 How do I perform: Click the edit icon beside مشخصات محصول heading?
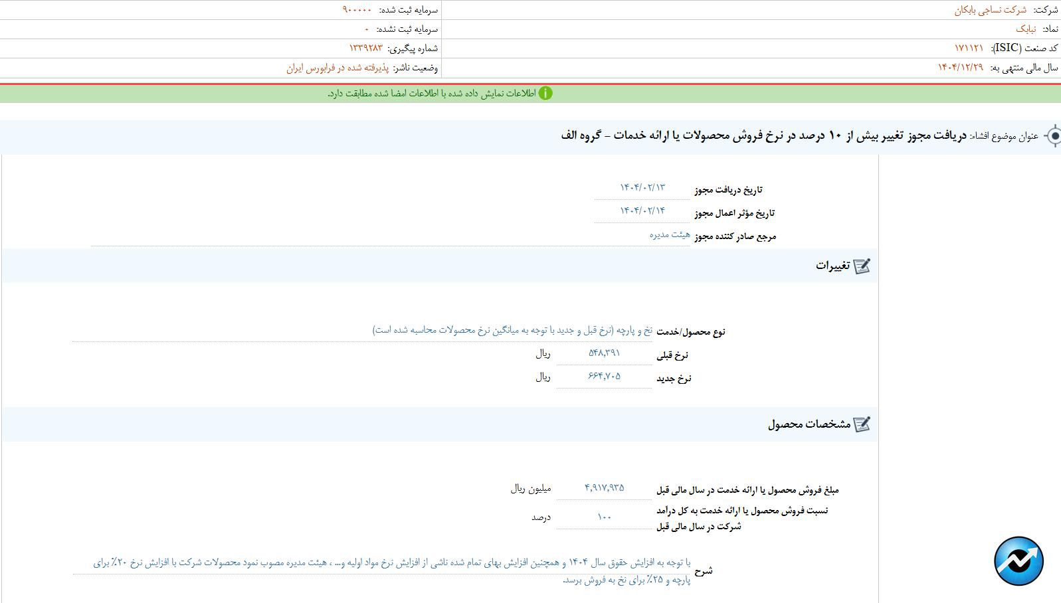coord(862,424)
